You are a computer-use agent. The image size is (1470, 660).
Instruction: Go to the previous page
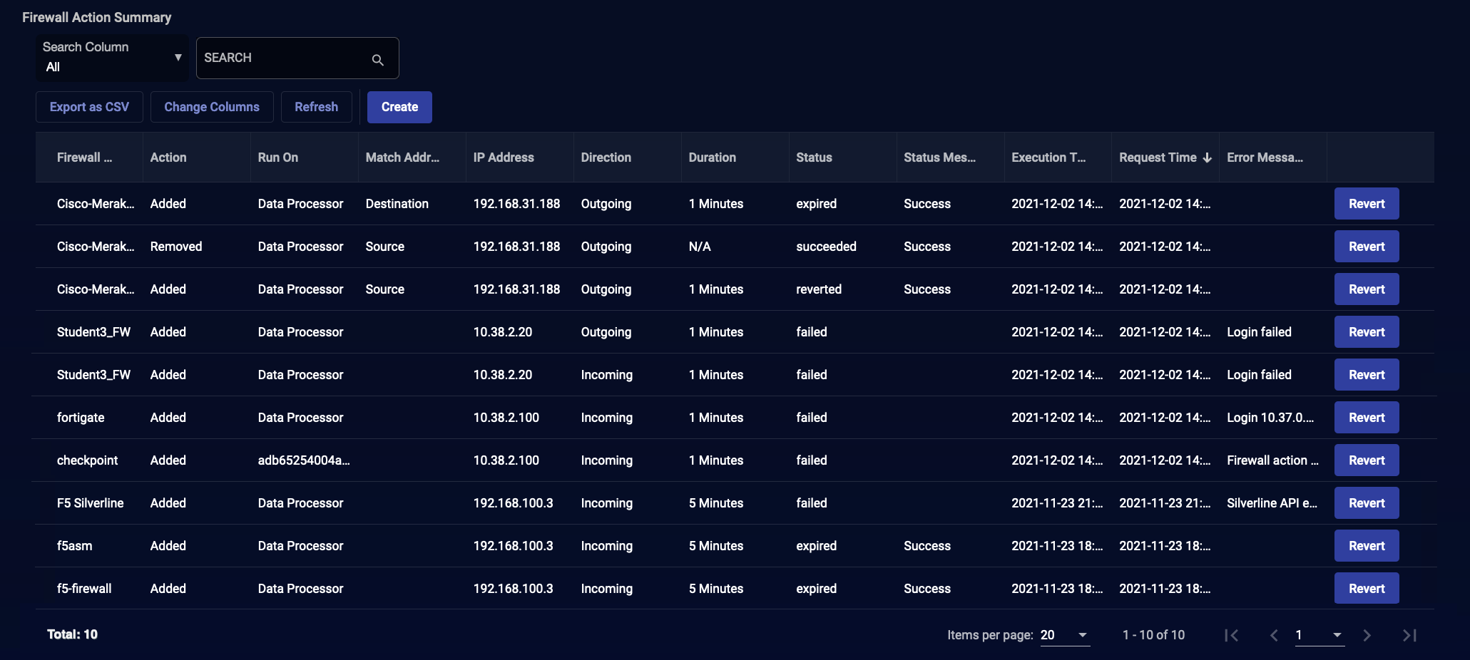coord(1273,635)
